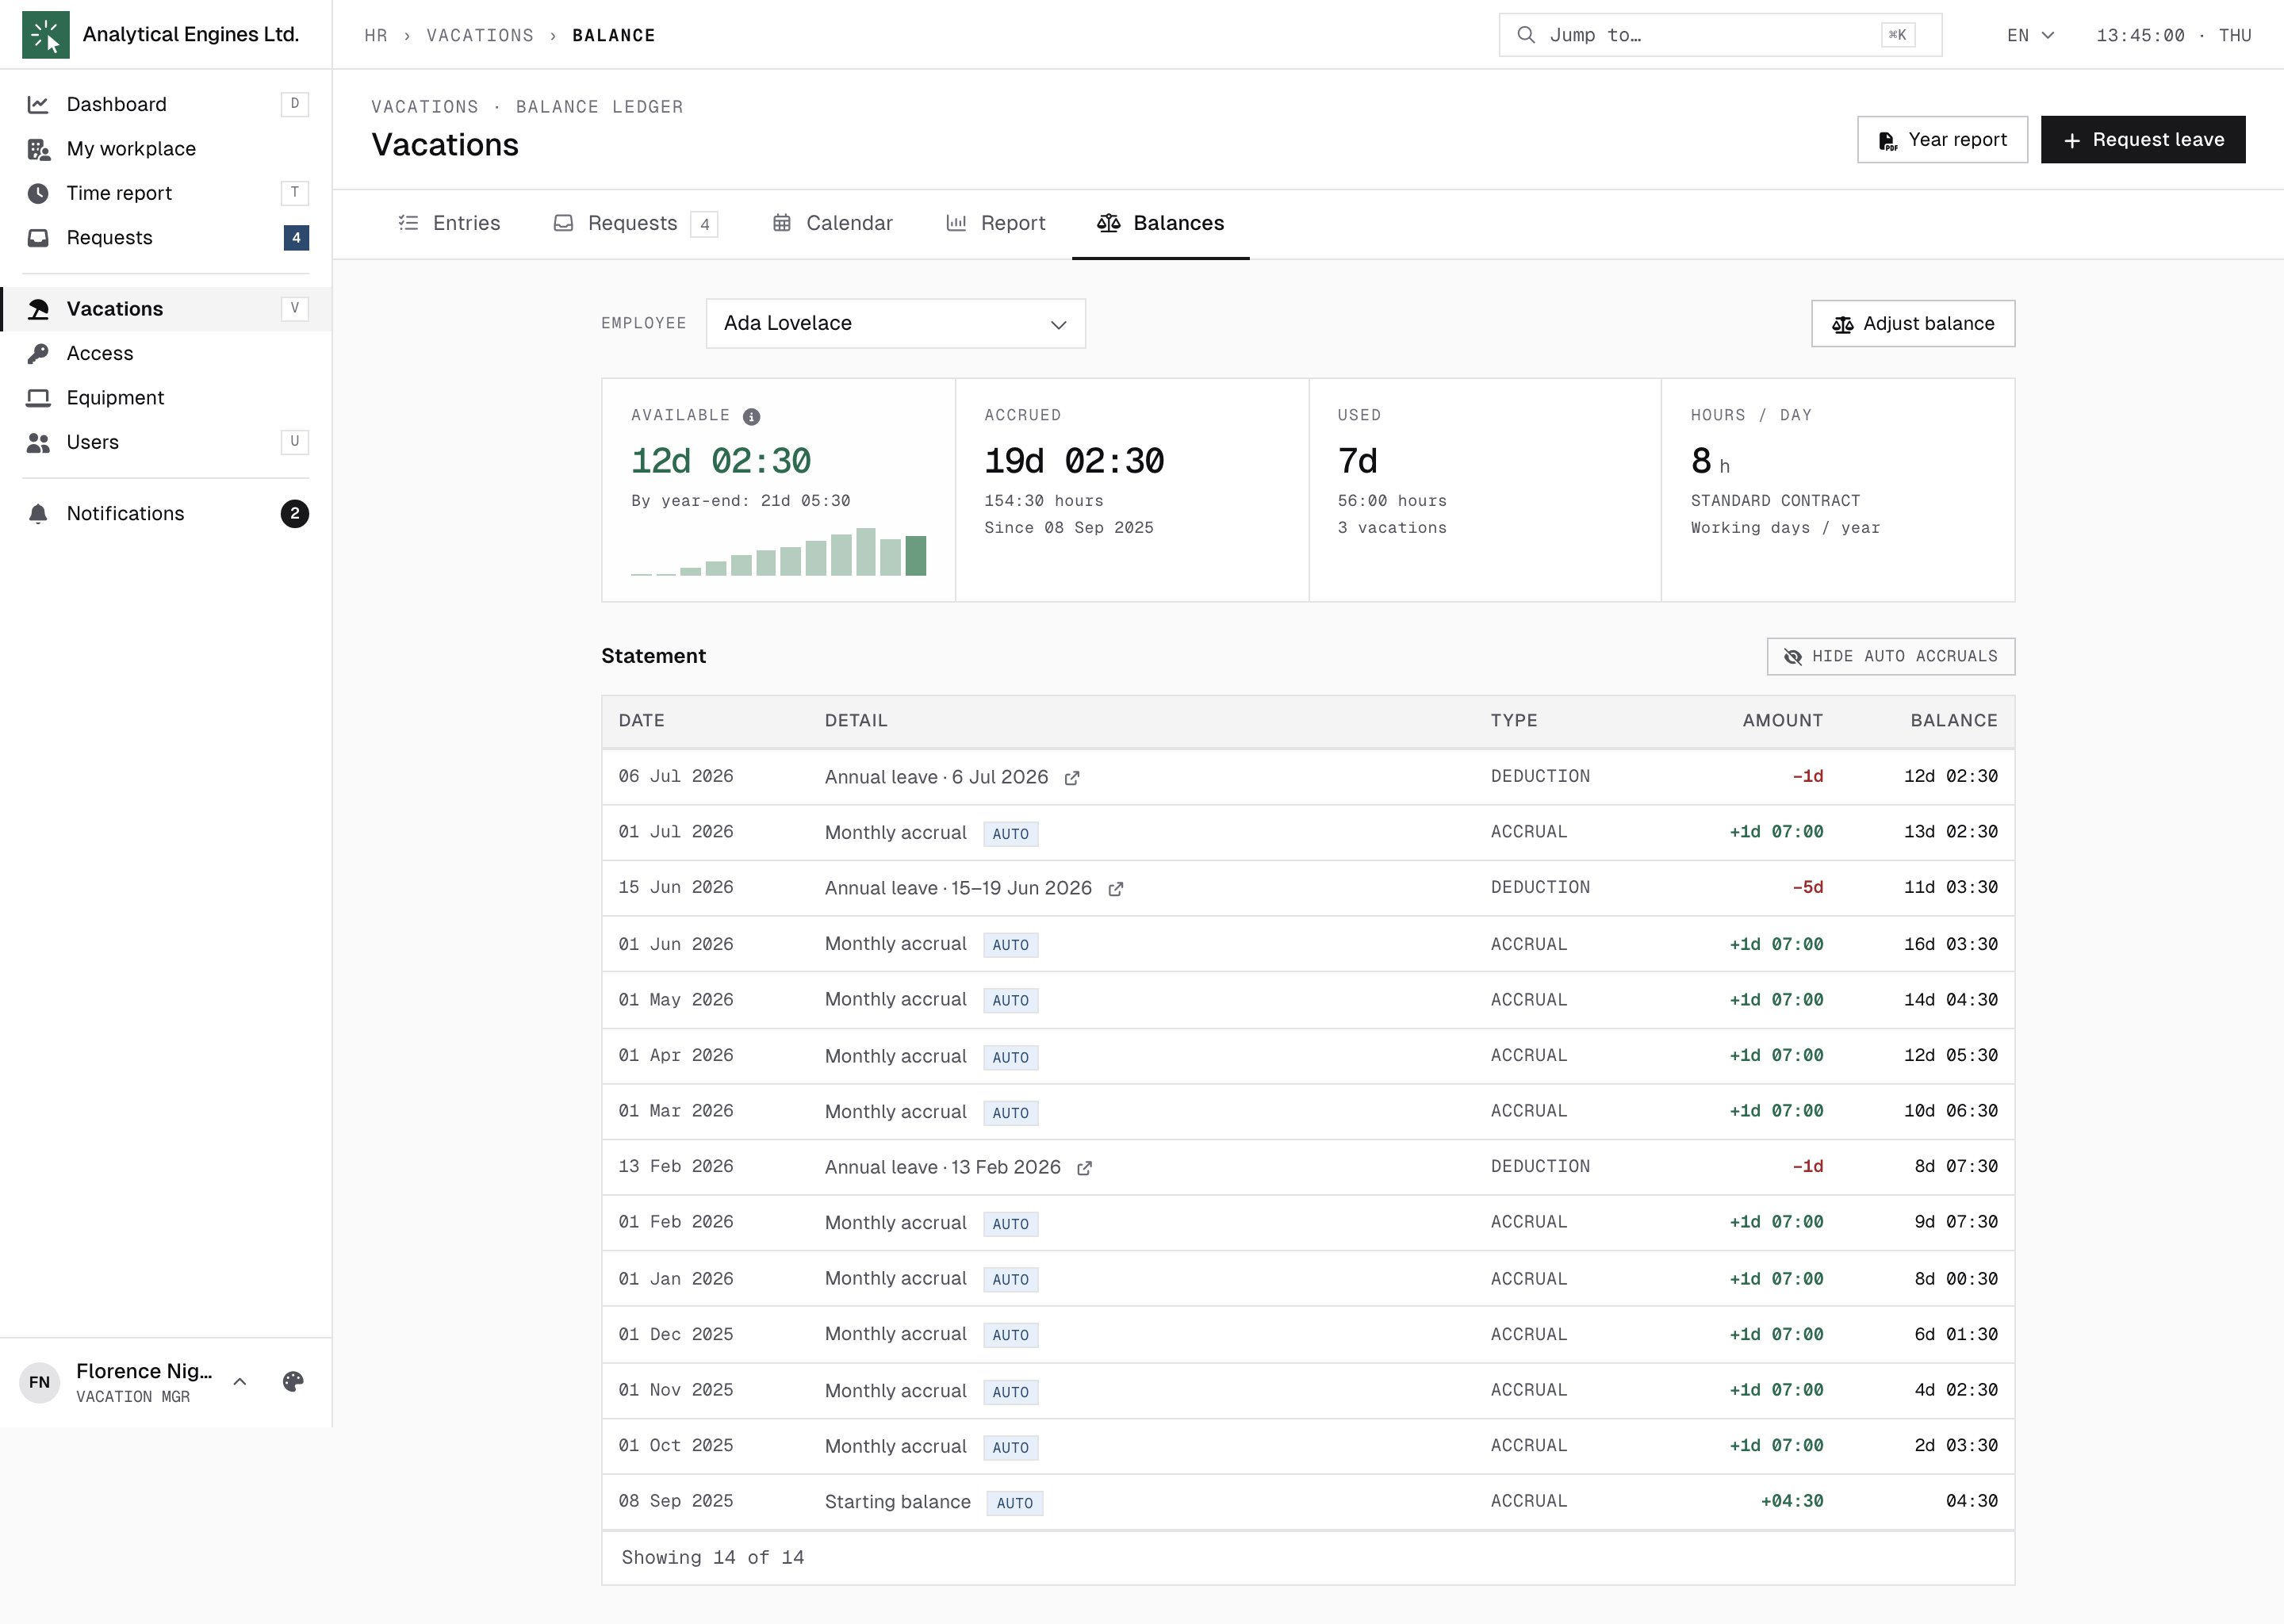Click the Equipment laptop icon
This screenshot has width=2284, height=1624.
38,398
